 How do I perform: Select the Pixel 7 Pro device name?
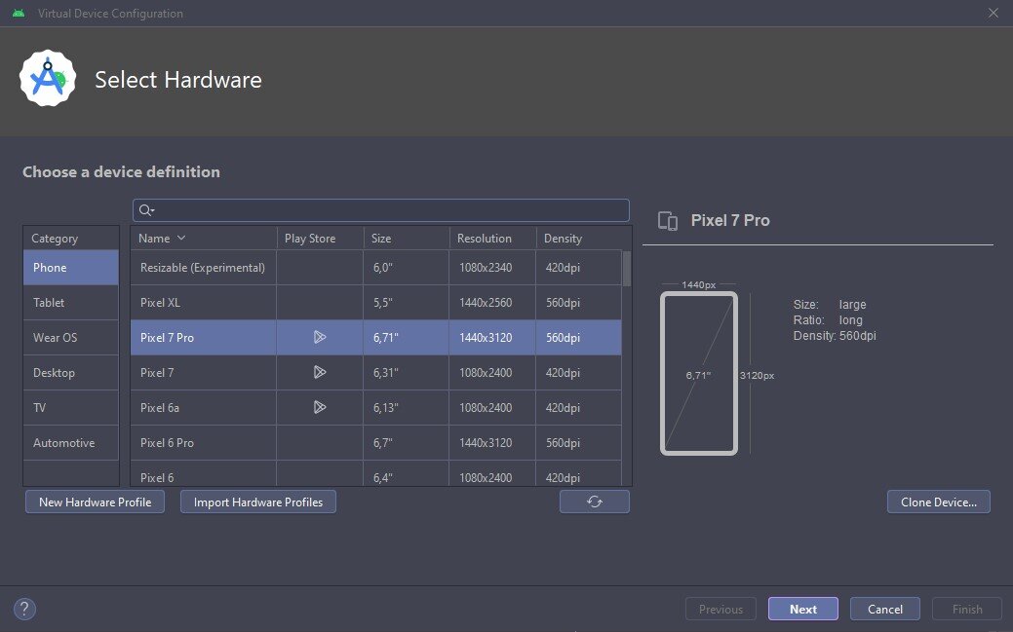[167, 338]
